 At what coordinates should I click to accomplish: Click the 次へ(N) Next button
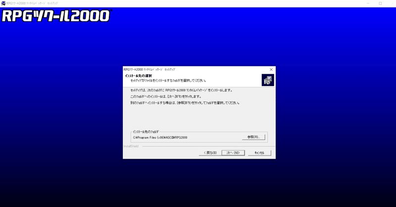point(233,153)
